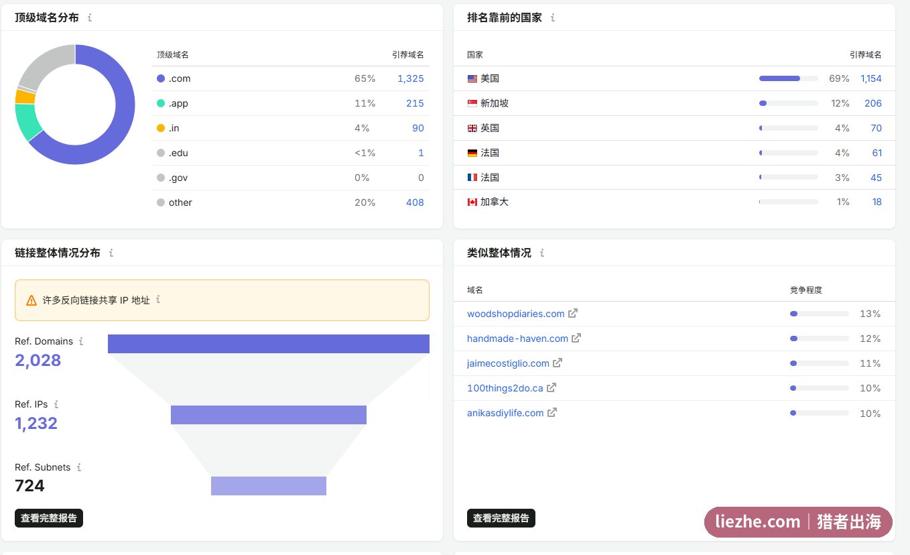Click the 69% progress bar for 美国
Image resolution: width=910 pixels, height=555 pixels.
pyautogui.click(x=789, y=78)
